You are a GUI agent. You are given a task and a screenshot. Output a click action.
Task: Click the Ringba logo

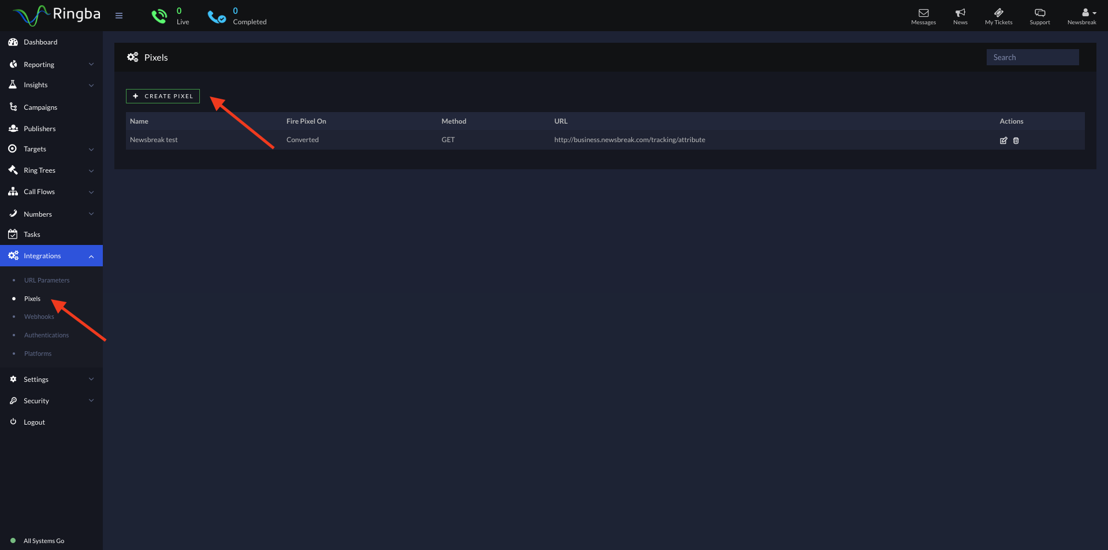pos(57,15)
